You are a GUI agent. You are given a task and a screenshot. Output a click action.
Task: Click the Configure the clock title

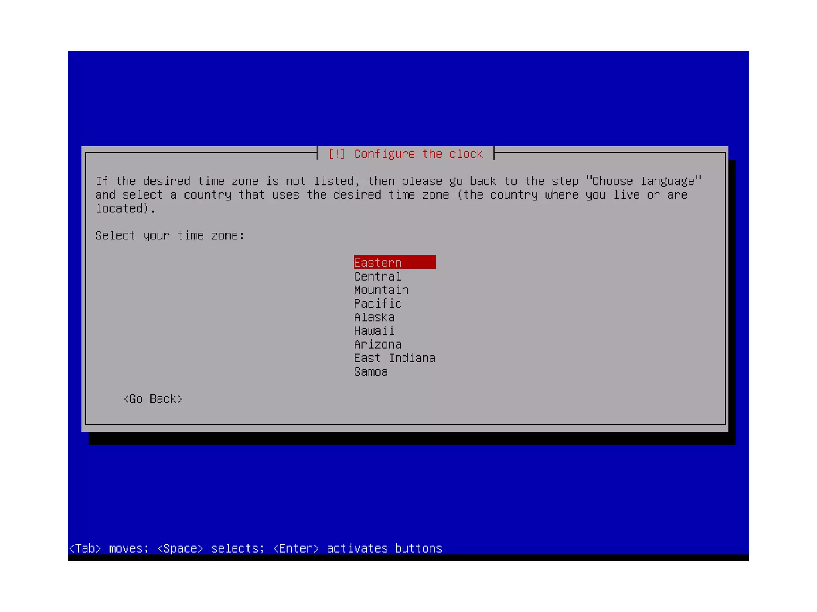click(x=418, y=154)
